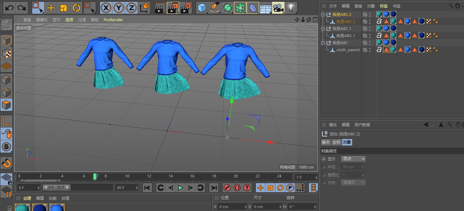This screenshot has width=464, height=211.
Task: Click the 'a' tag on cloth_parent row
Action: [x=379, y=50]
